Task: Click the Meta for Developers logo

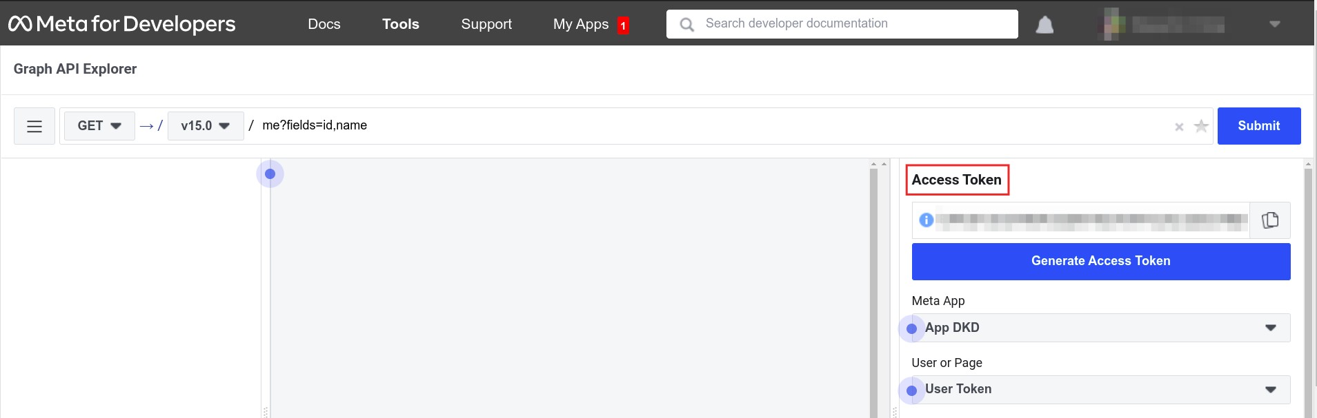Action: [122, 23]
